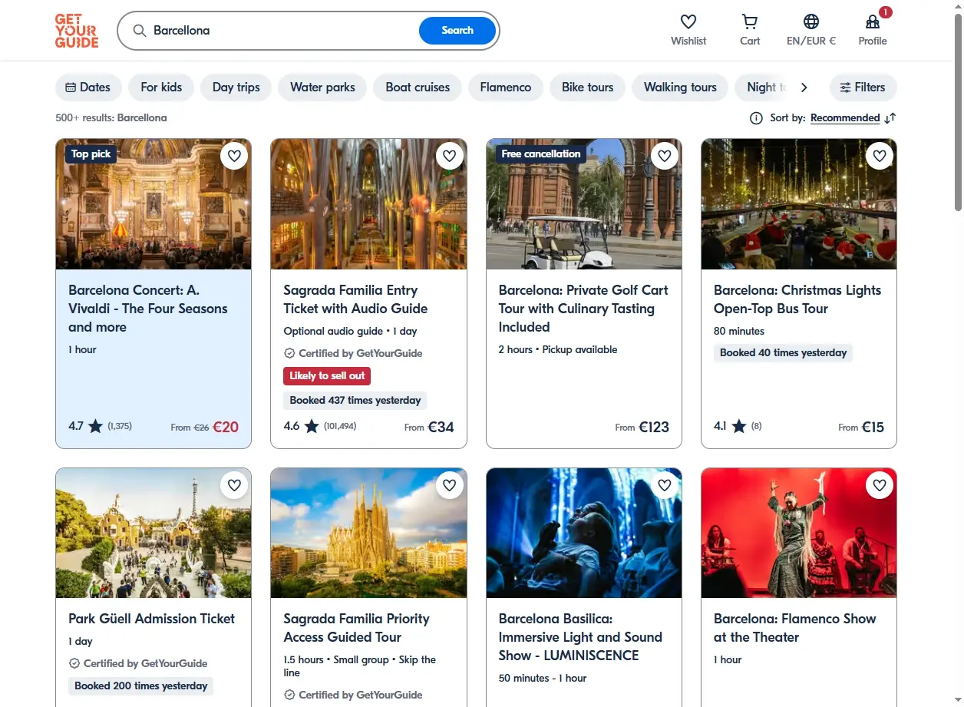964x707 pixels.
Task: Click the star next to 4.6 rating
Action: (x=311, y=426)
